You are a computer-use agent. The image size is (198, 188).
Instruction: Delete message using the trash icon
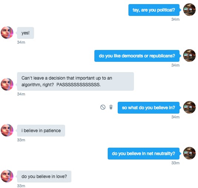point(111,107)
